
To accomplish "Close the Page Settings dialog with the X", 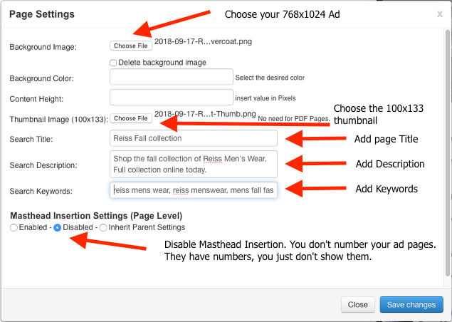I will click(x=438, y=14).
